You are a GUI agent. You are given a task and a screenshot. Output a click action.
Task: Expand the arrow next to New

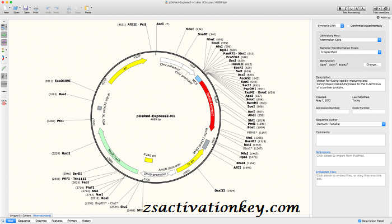point(10,8)
